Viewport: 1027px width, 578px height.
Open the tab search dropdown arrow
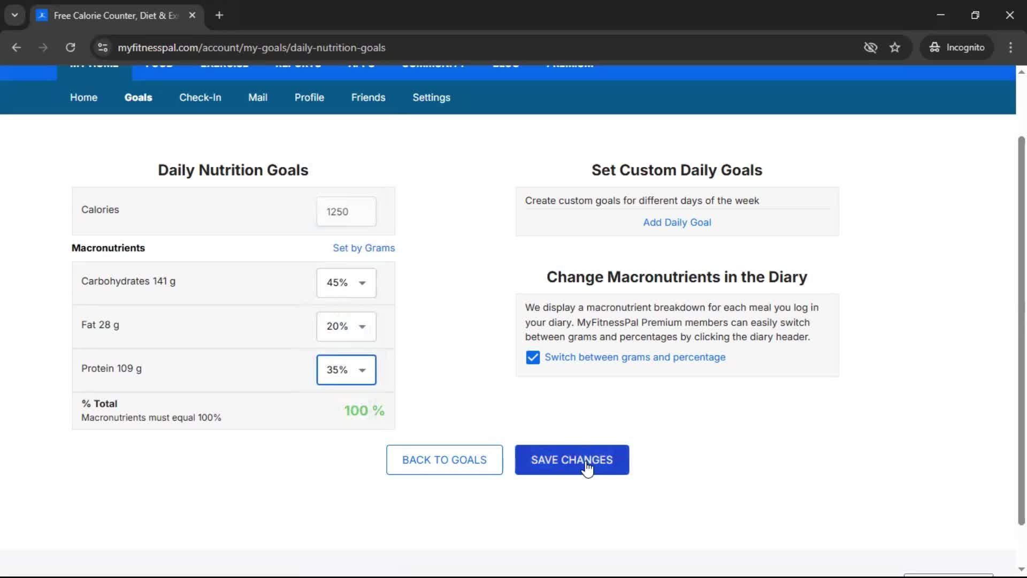click(14, 15)
